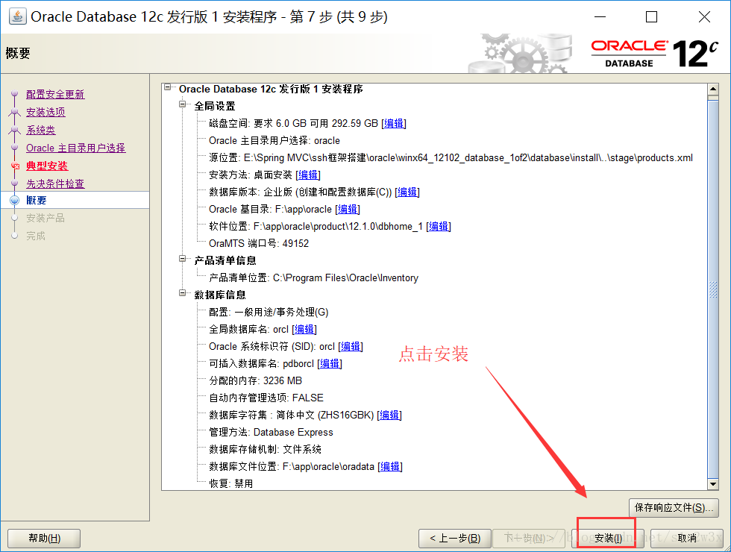Collapse the 全局设置 section

point(182,104)
